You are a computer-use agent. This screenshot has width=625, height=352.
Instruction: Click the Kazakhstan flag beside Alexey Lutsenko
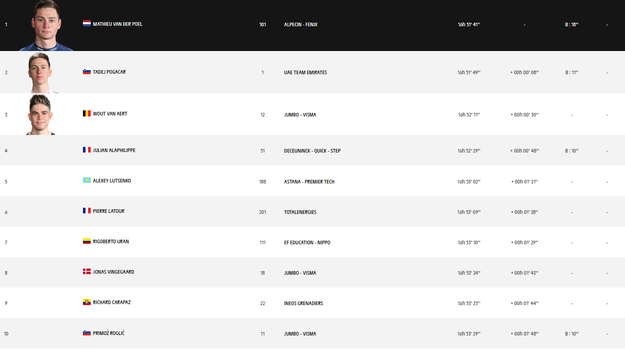click(x=87, y=180)
